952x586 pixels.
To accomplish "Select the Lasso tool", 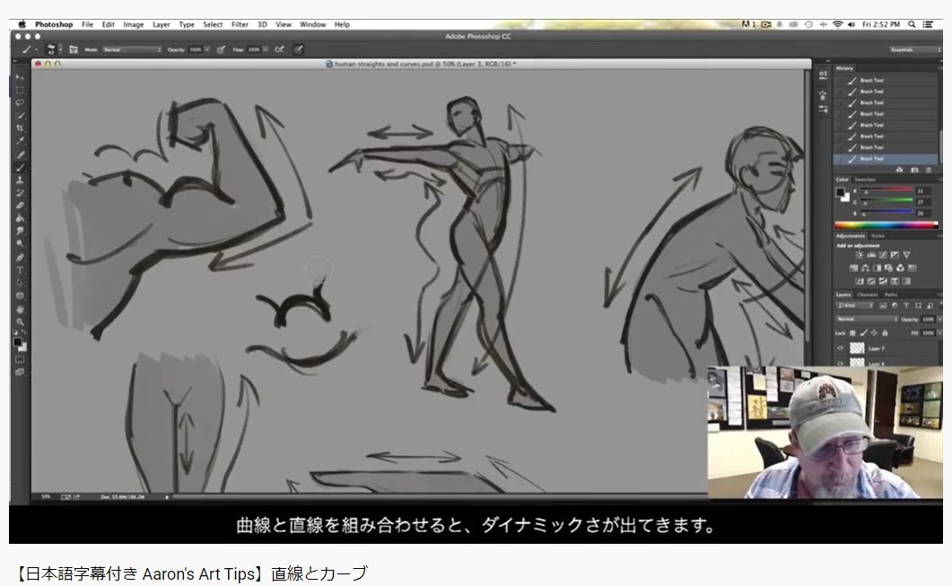I will point(20,102).
